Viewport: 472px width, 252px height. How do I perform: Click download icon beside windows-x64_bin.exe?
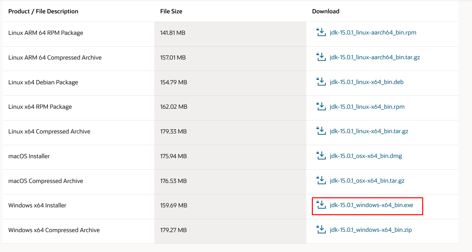point(321,205)
